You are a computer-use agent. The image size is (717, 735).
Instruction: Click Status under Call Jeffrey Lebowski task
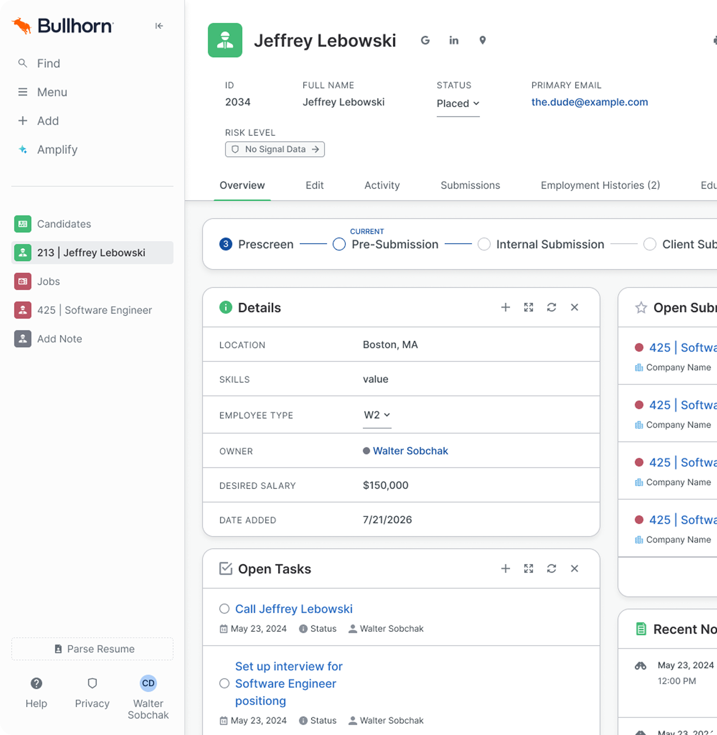[x=317, y=629]
